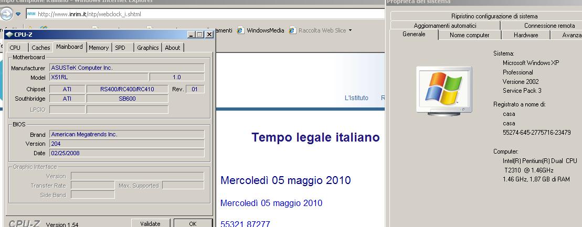Viewport: 582px width, 227px height.
Task: Select the Generale tab in system properties
Action: pyautogui.click(x=414, y=34)
